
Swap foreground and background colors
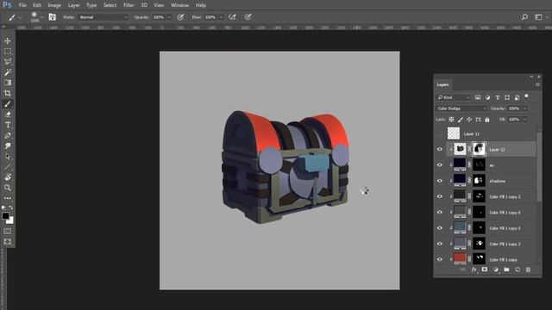click(x=11, y=208)
